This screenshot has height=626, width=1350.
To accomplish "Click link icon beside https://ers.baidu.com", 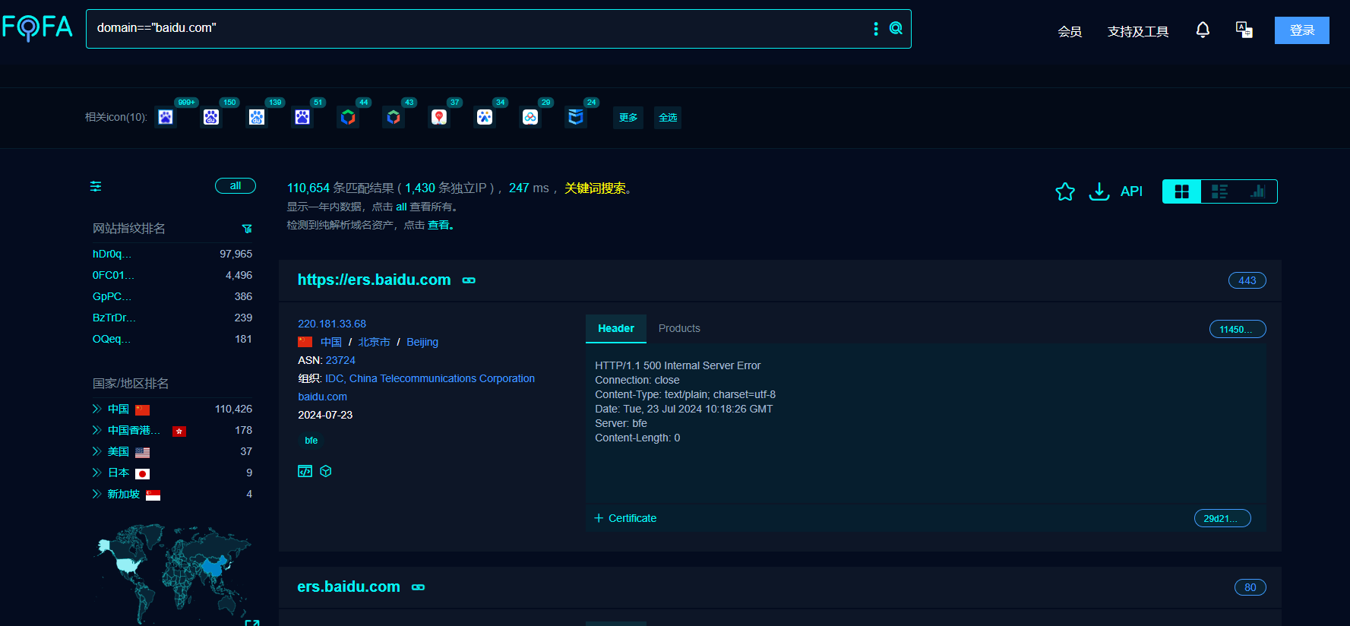I will [x=469, y=280].
